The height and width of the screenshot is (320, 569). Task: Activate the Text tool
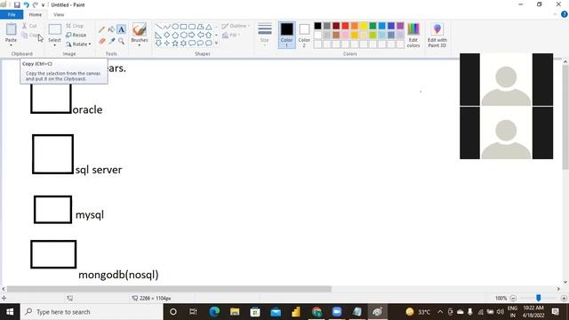tap(121, 29)
